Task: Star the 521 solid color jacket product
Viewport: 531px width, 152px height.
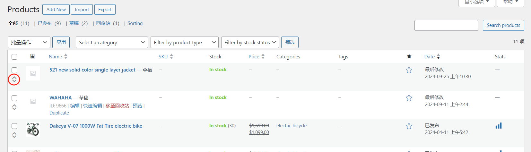Action: pos(409,70)
